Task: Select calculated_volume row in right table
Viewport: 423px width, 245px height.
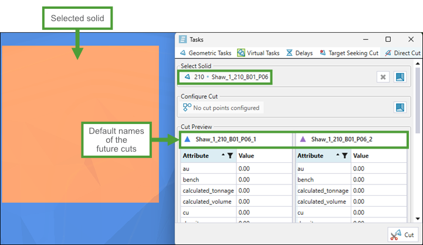Action: click(351, 202)
